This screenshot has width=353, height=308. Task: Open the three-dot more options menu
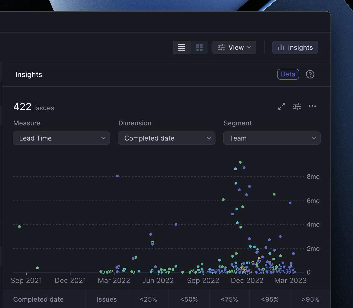[x=312, y=106]
